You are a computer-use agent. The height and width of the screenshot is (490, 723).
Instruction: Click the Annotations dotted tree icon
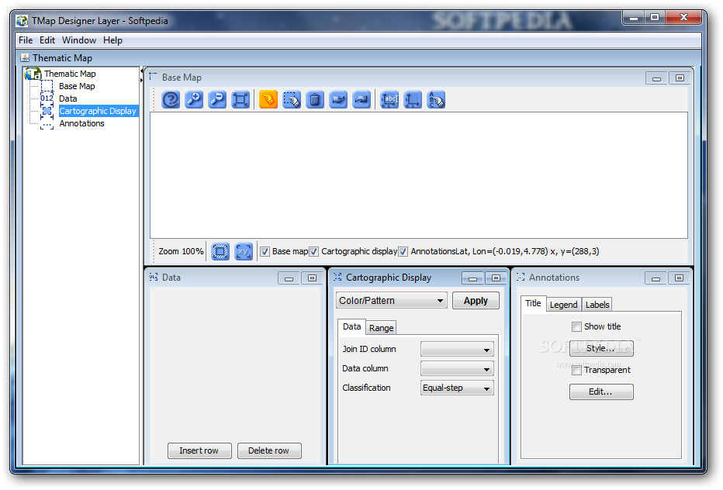47,123
